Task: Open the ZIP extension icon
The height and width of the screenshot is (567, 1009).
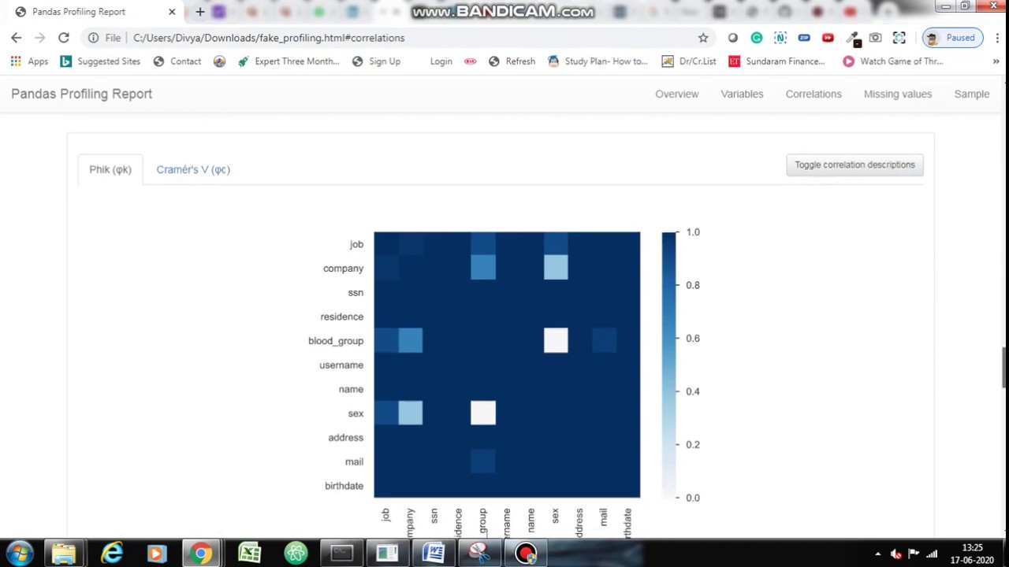Action: point(804,38)
